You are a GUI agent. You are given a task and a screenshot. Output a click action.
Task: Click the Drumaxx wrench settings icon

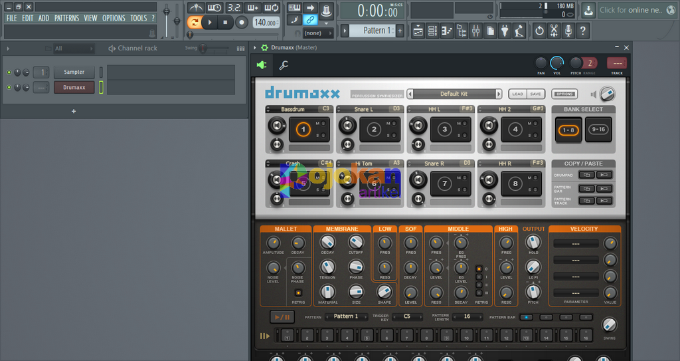[284, 65]
